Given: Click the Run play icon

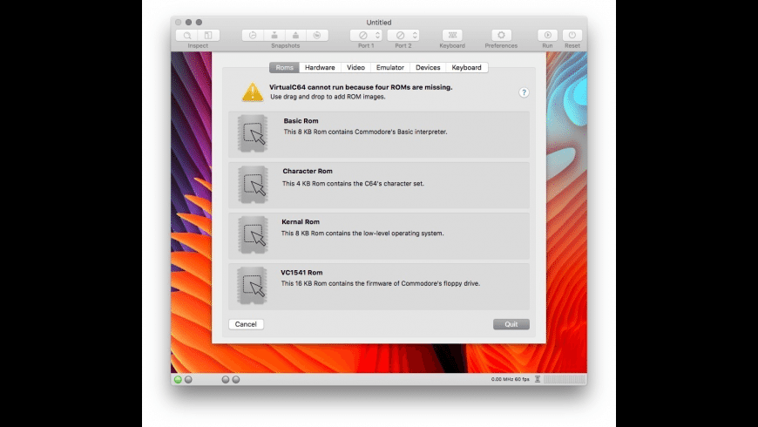Looking at the screenshot, I should point(548,36).
